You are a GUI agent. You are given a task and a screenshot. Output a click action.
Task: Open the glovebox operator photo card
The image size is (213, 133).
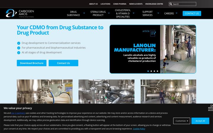[x=45, y=92]
